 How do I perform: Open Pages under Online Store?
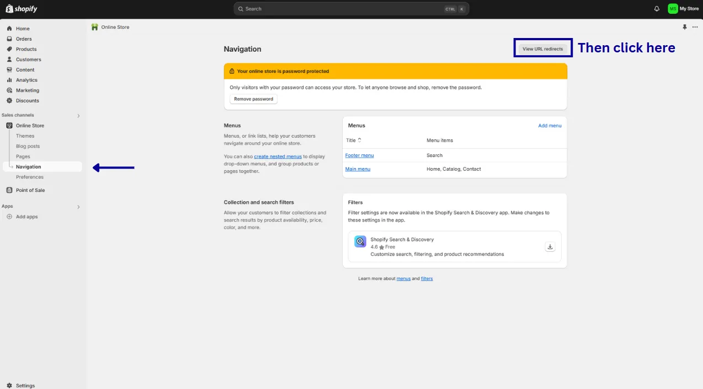(x=23, y=156)
